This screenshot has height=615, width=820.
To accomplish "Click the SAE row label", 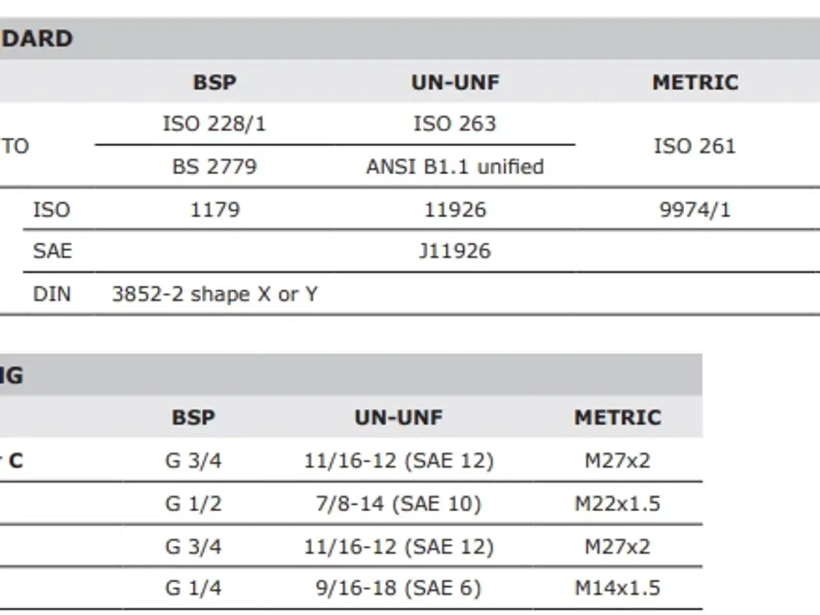I will pyautogui.click(x=53, y=250).
